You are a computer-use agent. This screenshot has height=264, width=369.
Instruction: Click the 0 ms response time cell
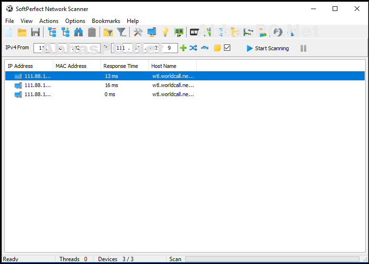point(110,95)
